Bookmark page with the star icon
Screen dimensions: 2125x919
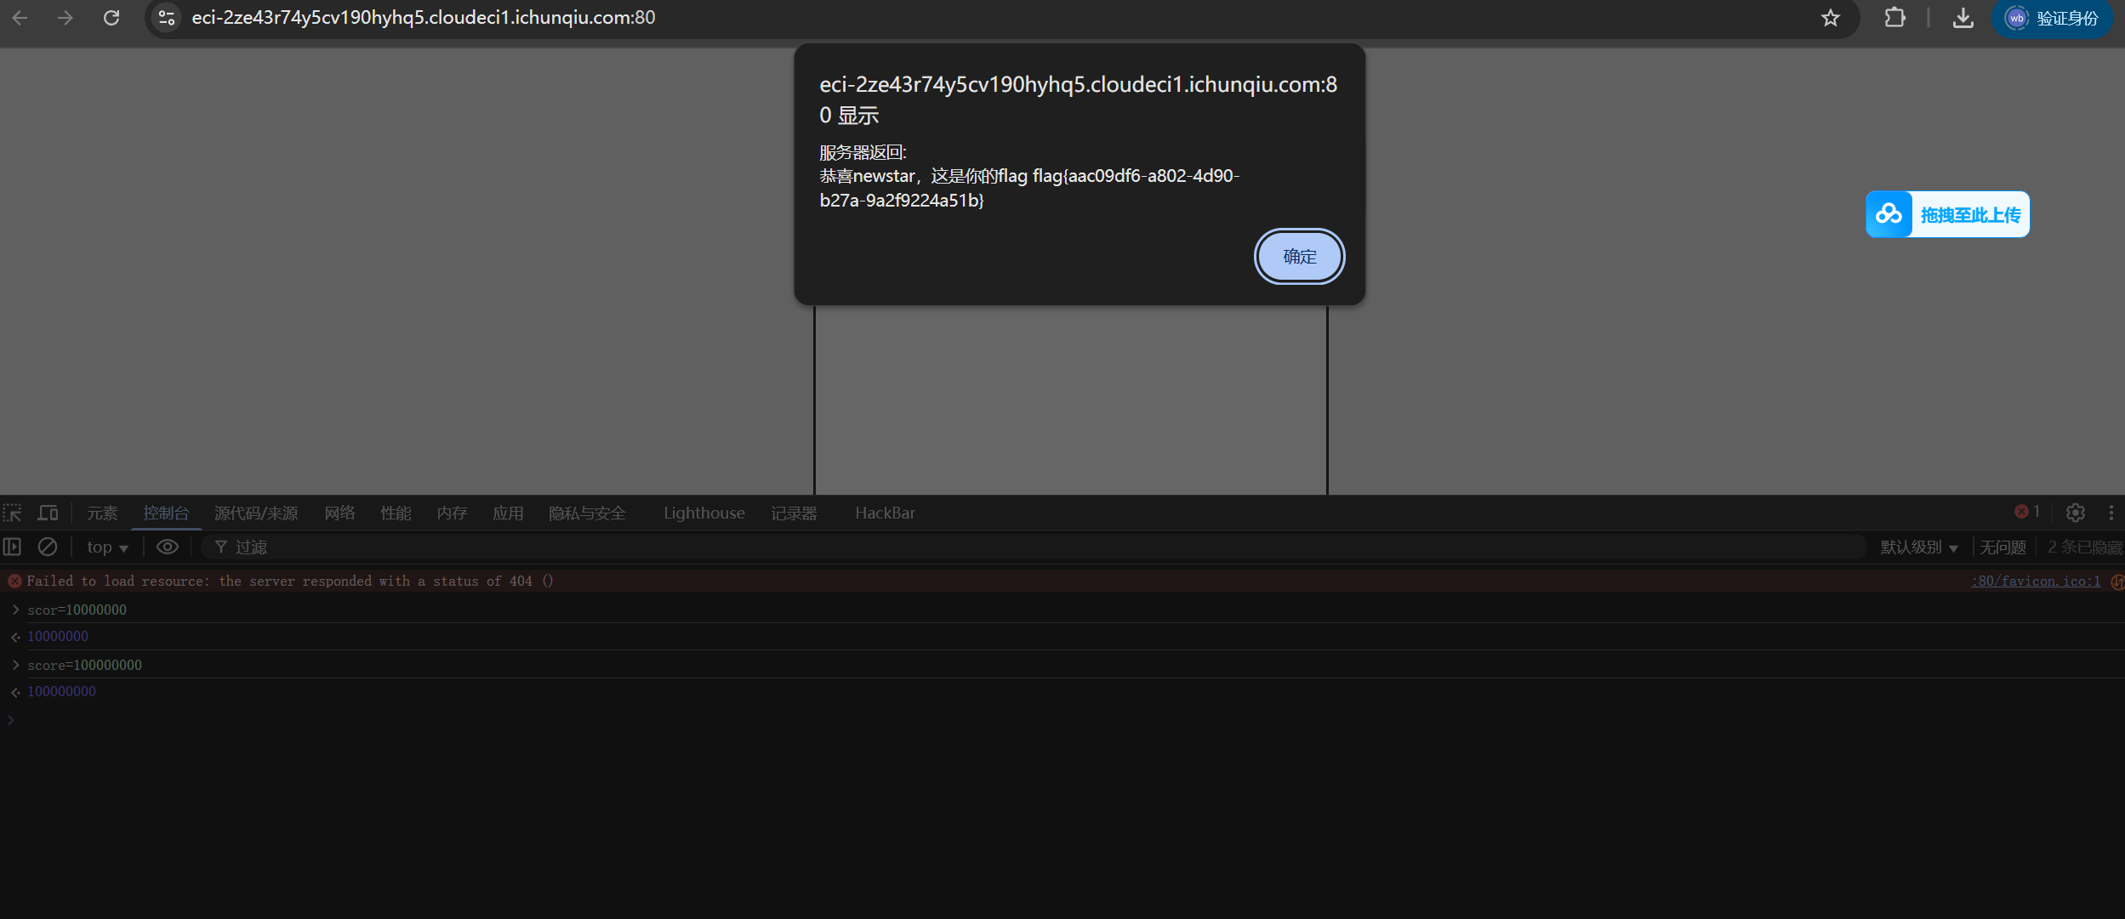click(x=1831, y=18)
